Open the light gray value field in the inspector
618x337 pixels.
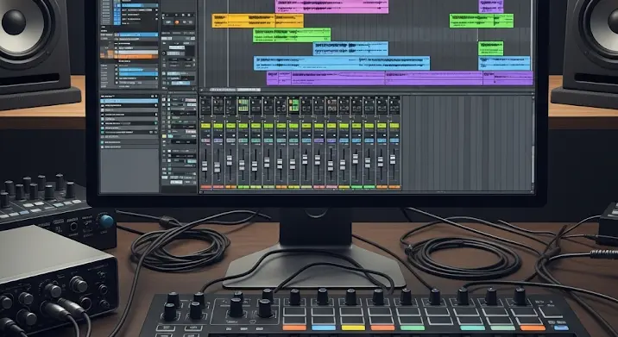177,47
